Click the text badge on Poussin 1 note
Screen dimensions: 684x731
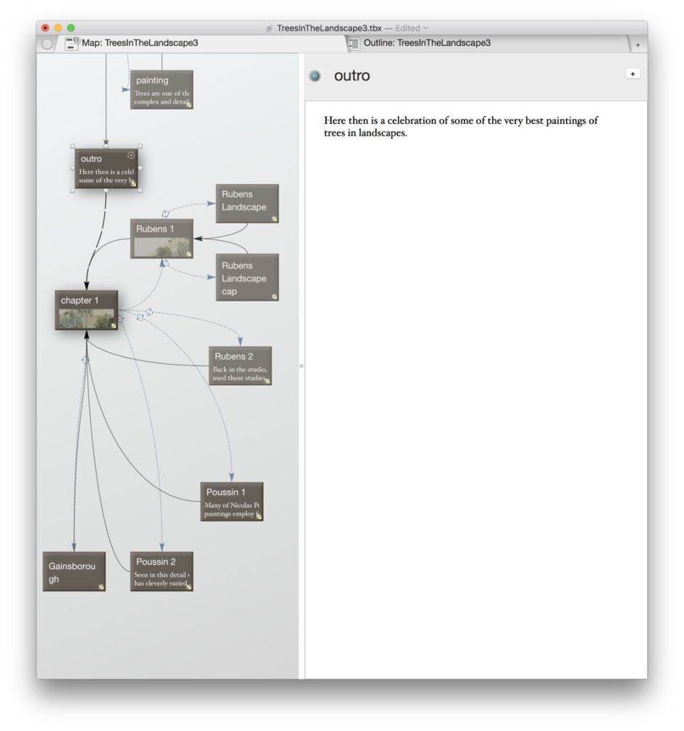(x=258, y=515)
